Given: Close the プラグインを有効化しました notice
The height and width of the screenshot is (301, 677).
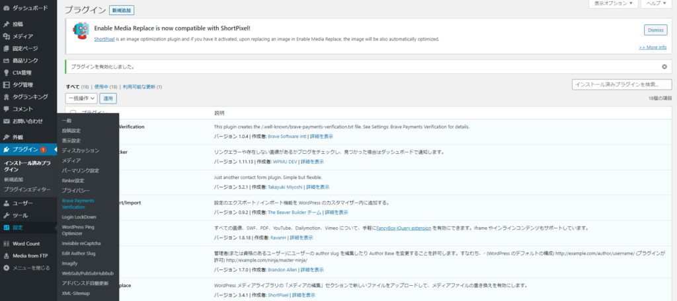Looking at the screenshot, I should (664, 67).
